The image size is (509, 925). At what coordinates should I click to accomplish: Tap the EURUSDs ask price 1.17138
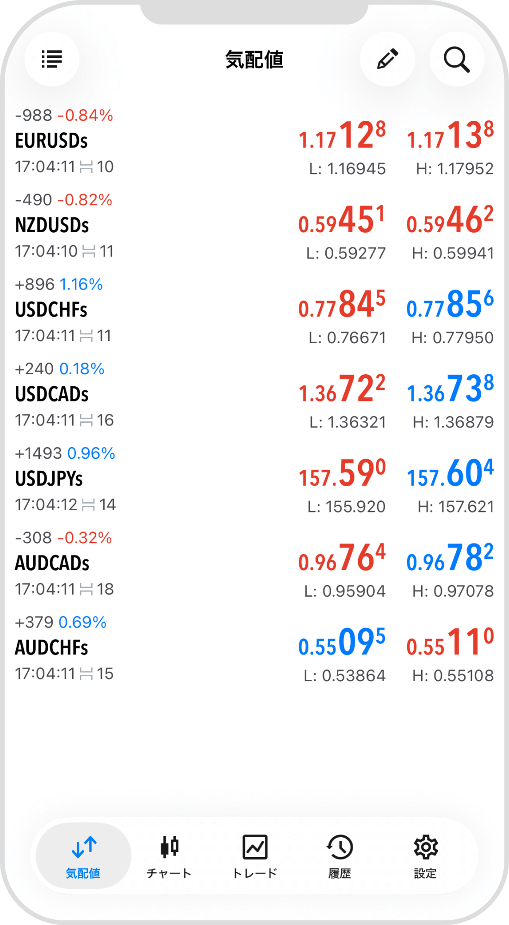pyautogui.click(x=450, y=136)
